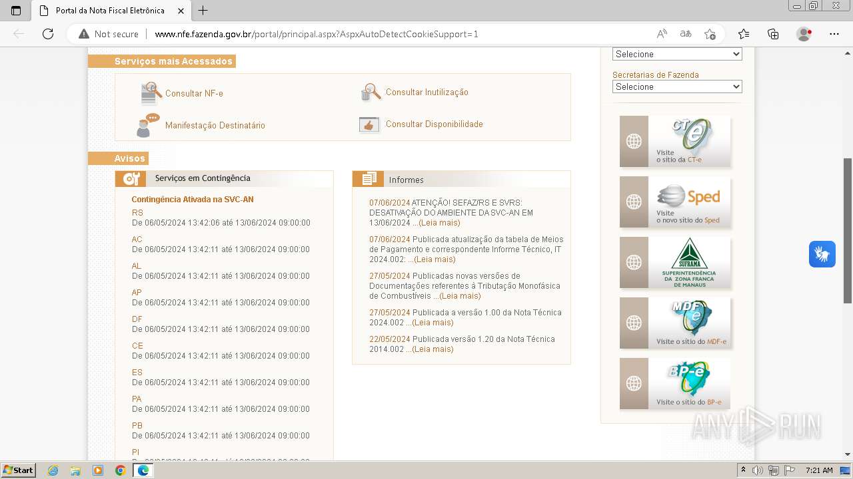Click Leia mais on Nota Técnica 2014.002 notice
Screen dimensions: 853x479
(x=432, y=349)
